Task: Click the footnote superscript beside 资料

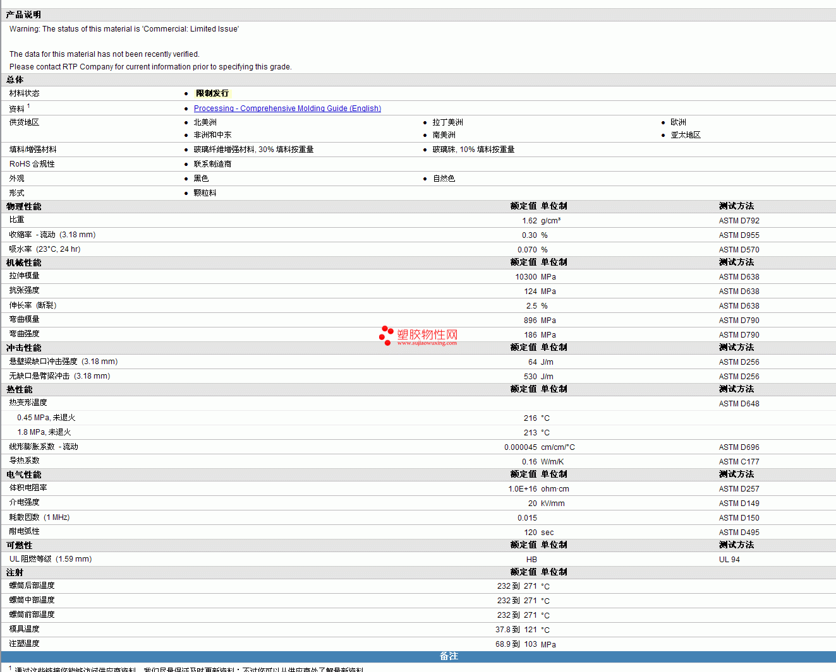Action: point(28,106)
